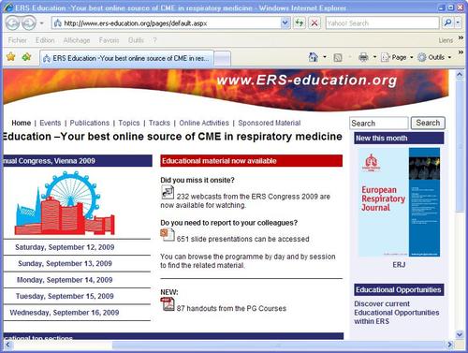Click the vertical scrollbar down arrow

pyautogui.click(x=460, y=334)
